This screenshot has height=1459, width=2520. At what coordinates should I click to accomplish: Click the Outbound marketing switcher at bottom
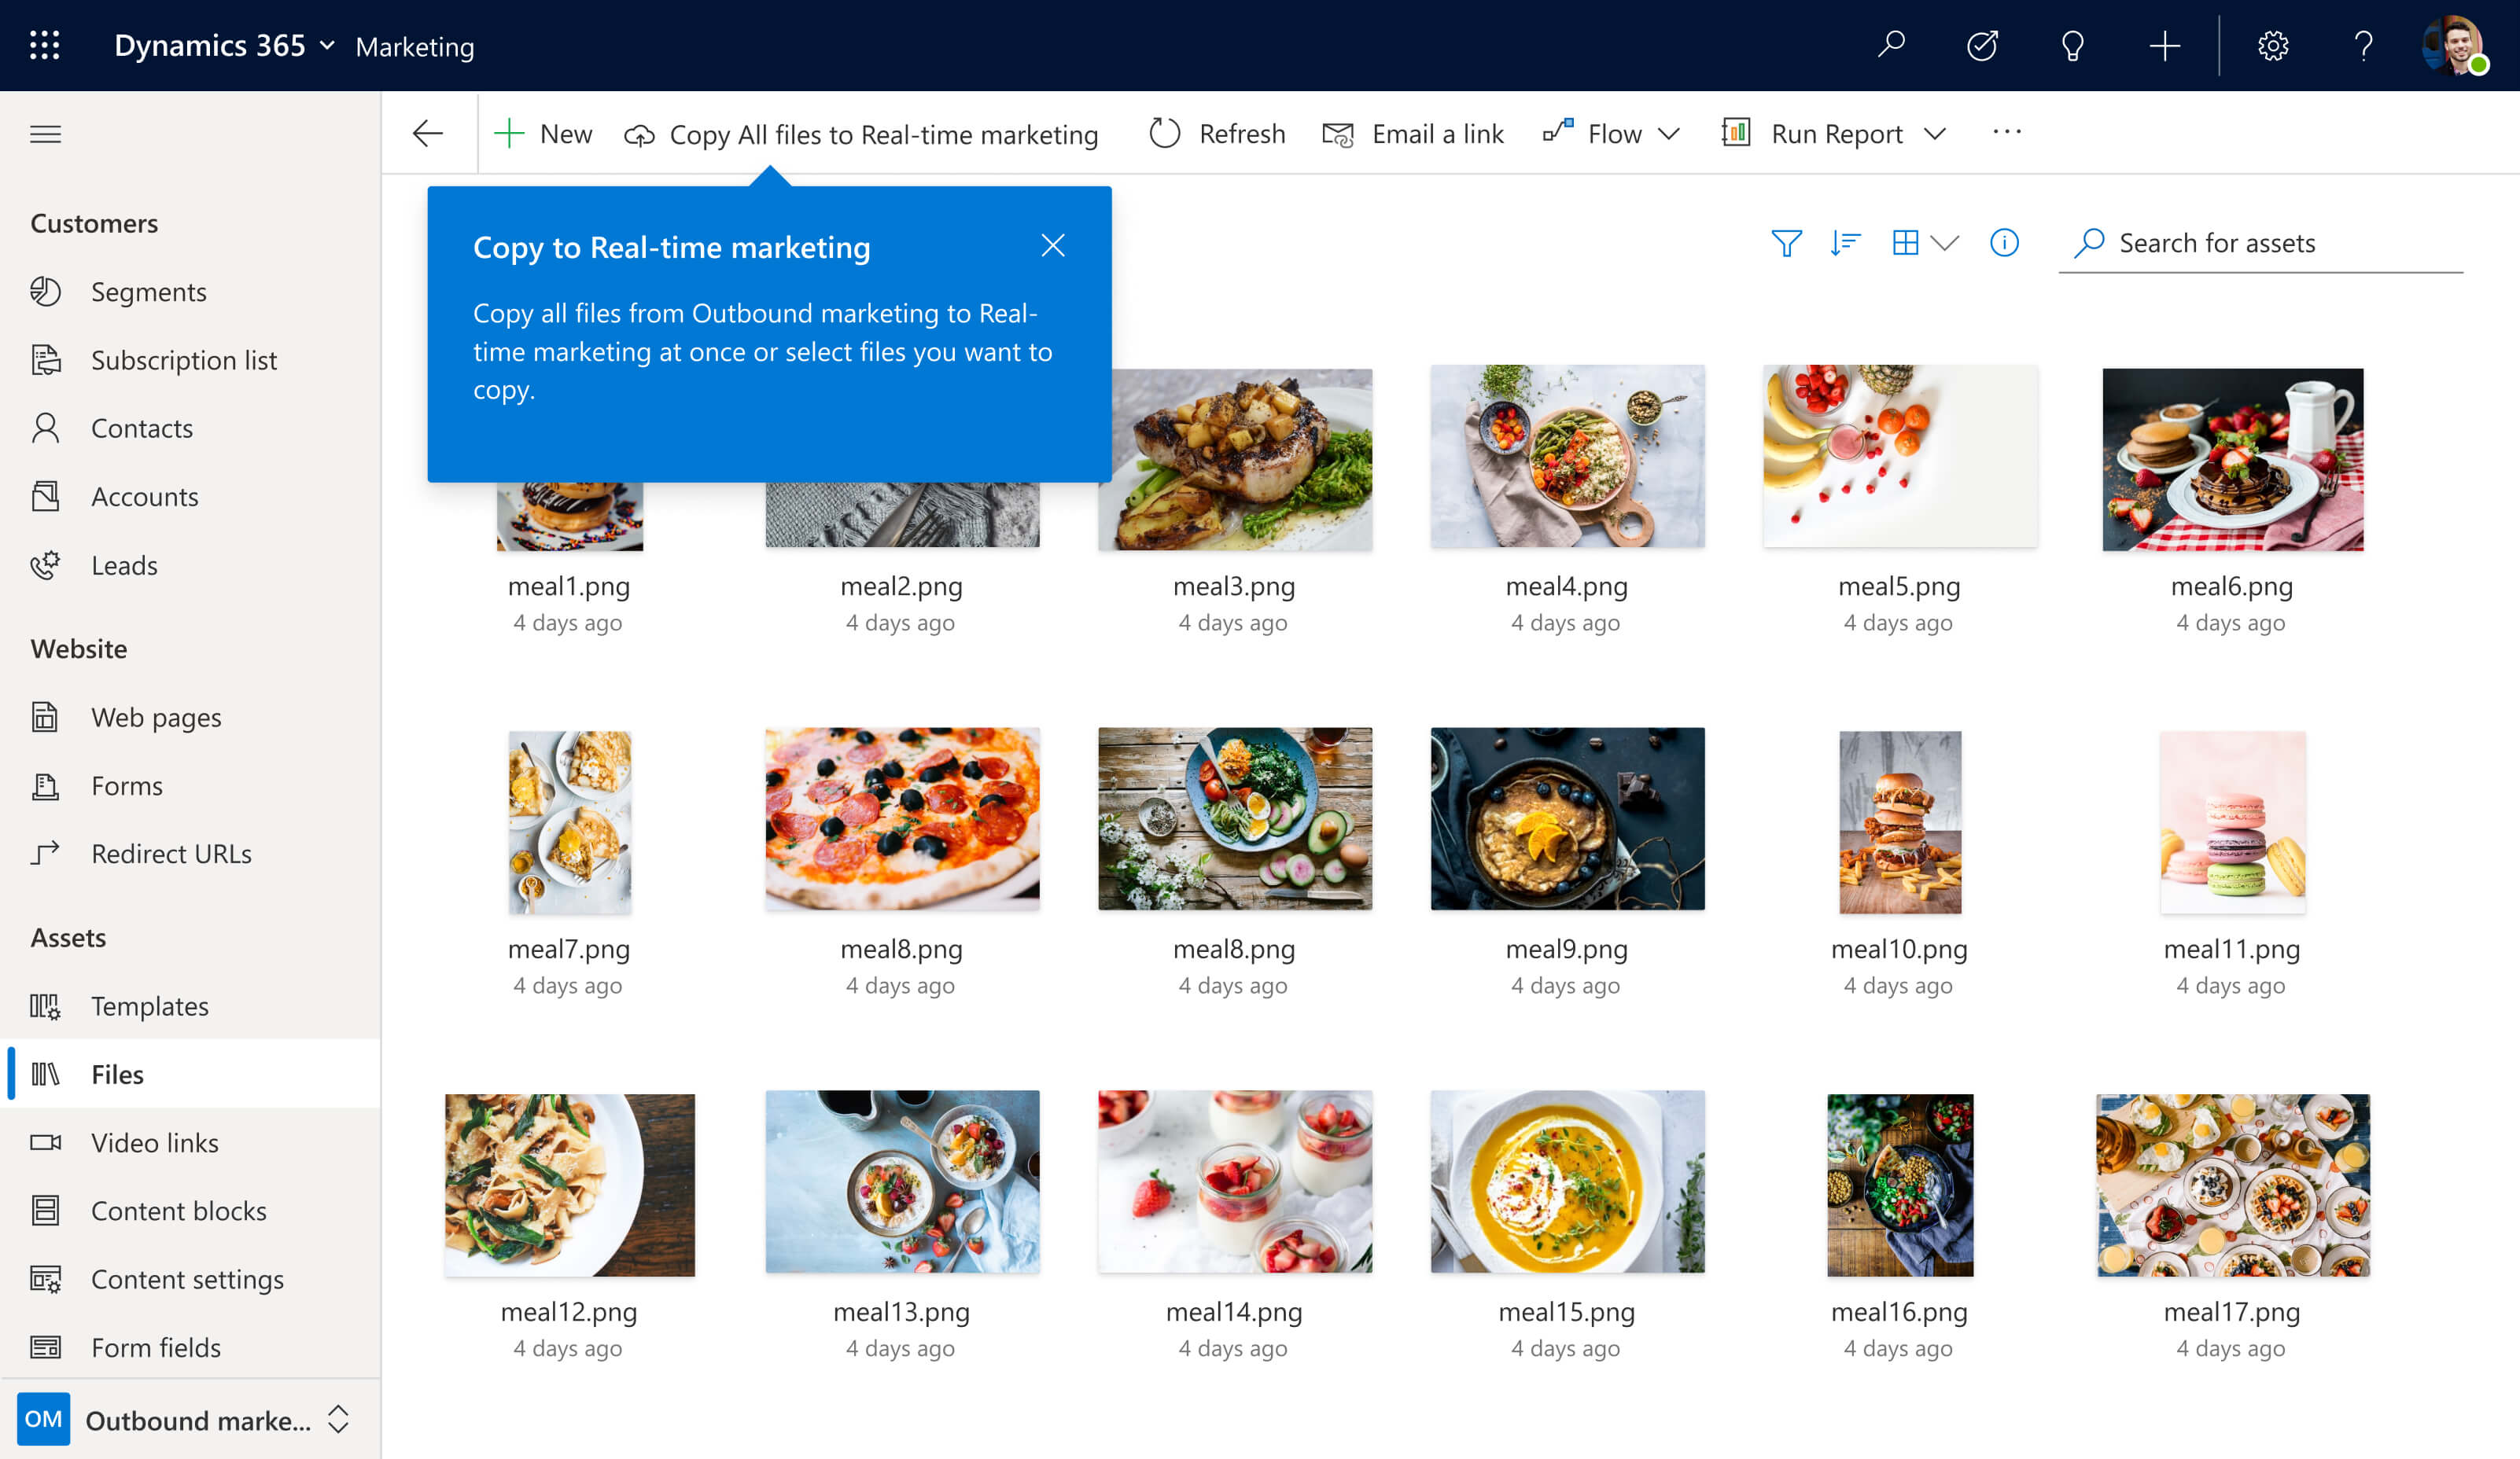point(190,1419)
